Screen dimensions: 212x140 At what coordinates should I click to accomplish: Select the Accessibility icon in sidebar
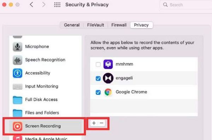pyautogui.click(x=17, y=73)
